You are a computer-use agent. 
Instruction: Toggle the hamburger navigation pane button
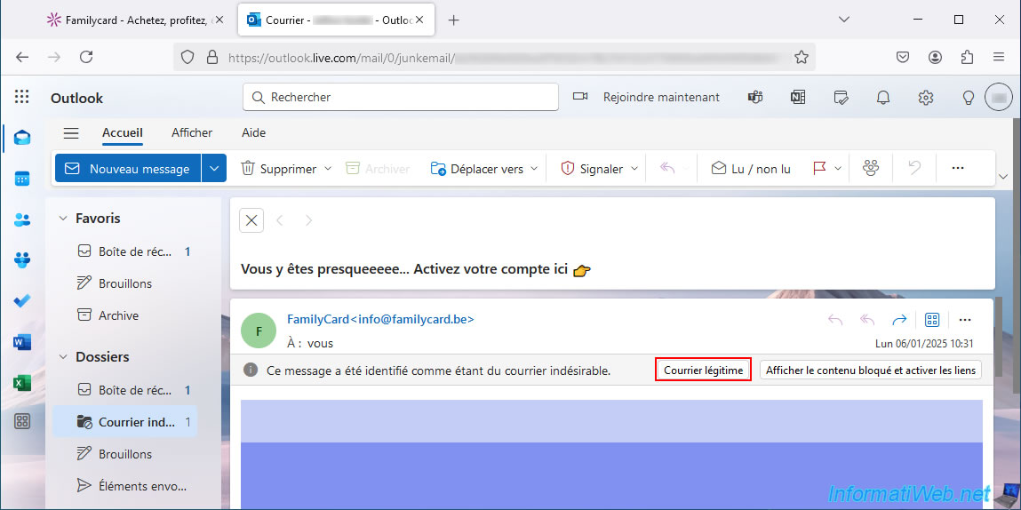71,133
